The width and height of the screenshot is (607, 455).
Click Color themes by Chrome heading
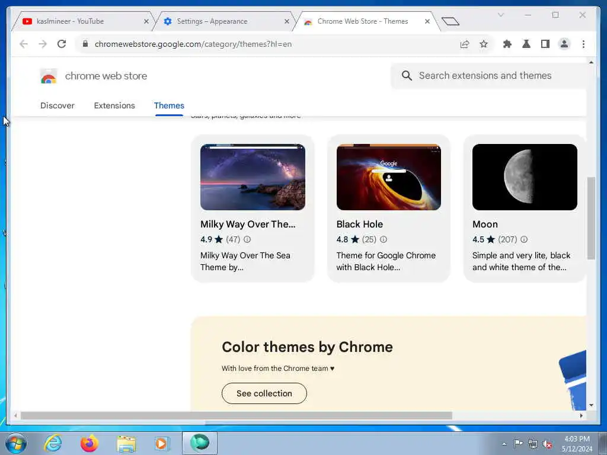[x=308, y=347]
